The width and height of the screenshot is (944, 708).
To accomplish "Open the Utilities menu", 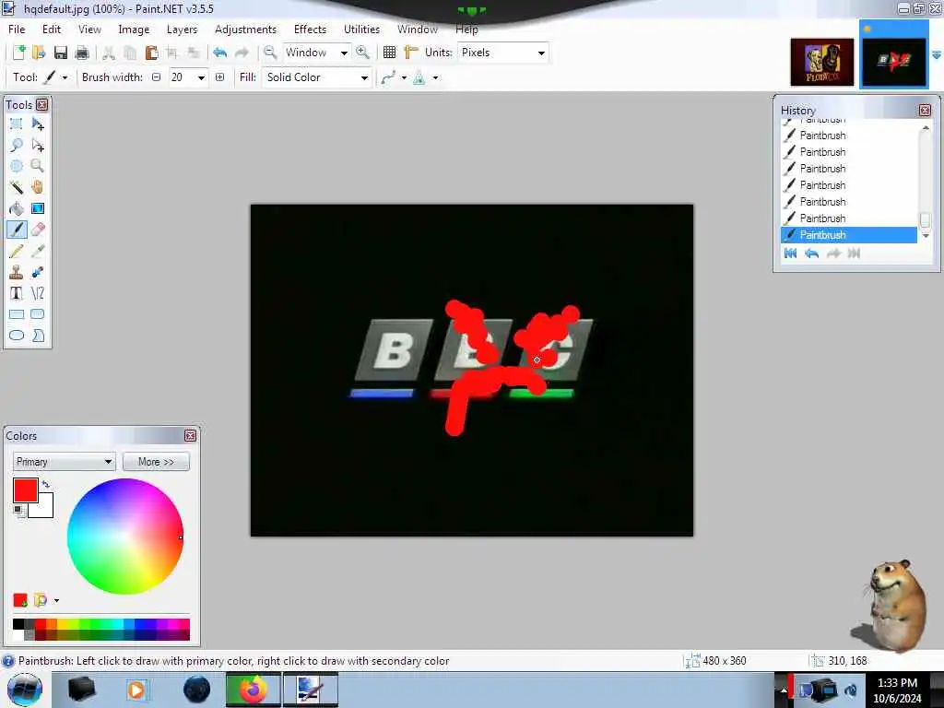I will [x=361, y=29].
